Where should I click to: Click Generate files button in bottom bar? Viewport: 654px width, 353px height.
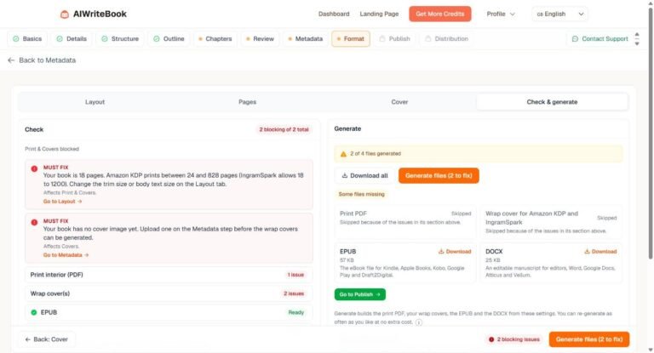tap(589, 339)
